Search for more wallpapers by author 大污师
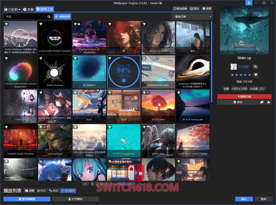The height and width of the screenshot is (205, 276). pos(255,67)
